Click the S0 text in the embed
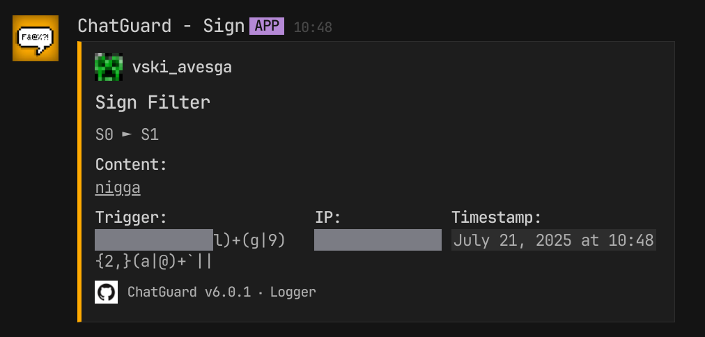Viewport: 705px width, 337px height. (104, 135)
